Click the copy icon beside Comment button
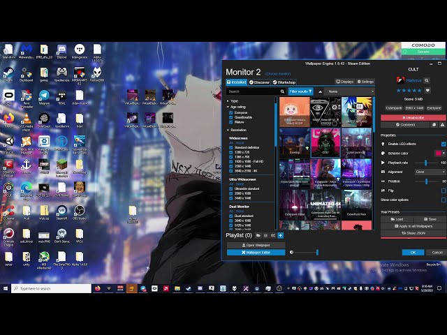The image size is (447, 335). click(434, 125)
